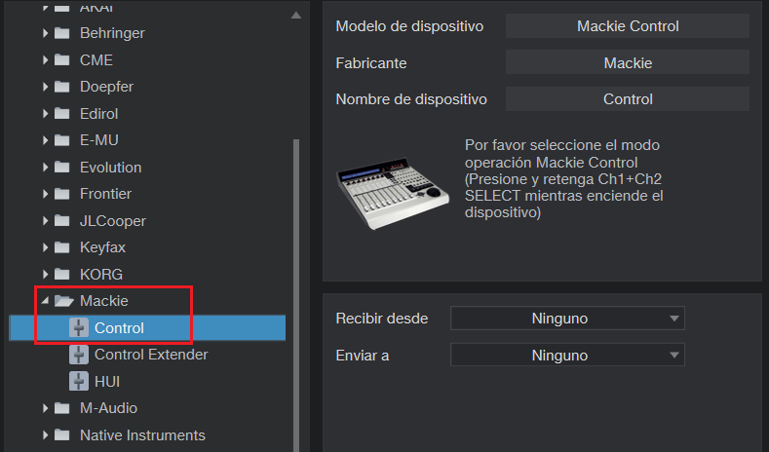Viewport: 769px width, 452px height.
Task: Expand the Evolution folder arrow
Action: pyautogui.click(x=45, y=168)
